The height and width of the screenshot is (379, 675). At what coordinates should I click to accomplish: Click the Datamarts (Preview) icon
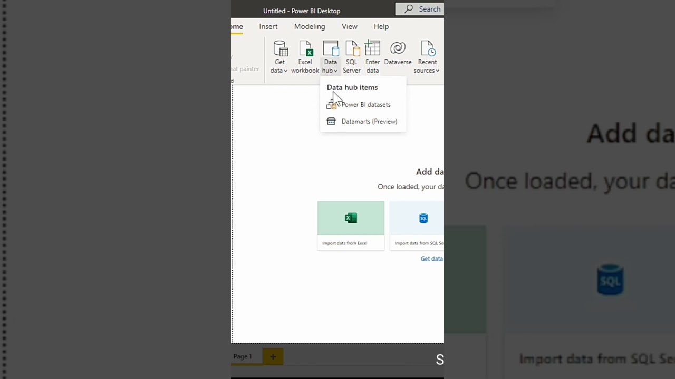click(x=331, y=121)
